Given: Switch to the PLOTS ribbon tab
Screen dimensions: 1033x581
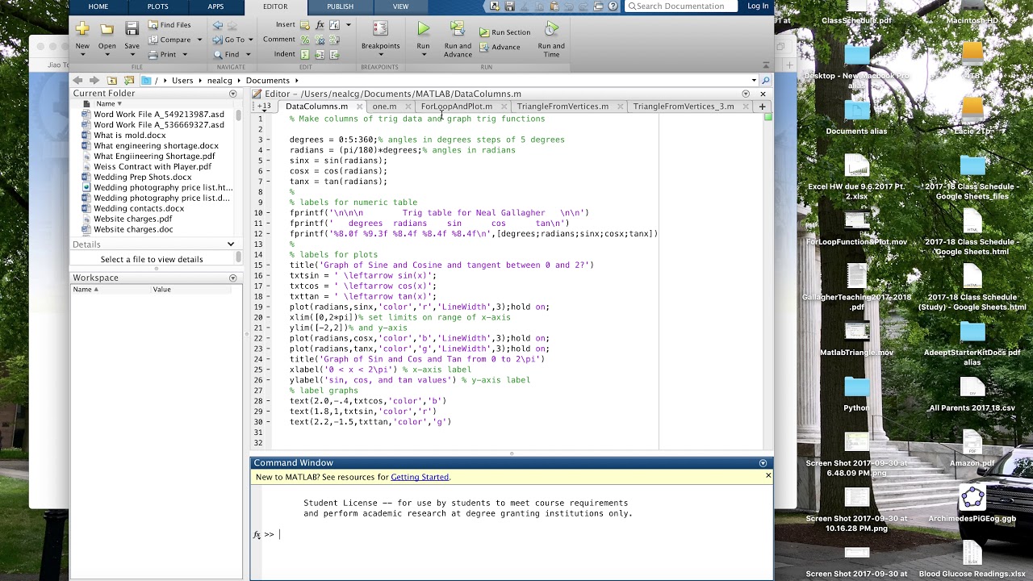Looking at the screenshot, I should [157, 6].
